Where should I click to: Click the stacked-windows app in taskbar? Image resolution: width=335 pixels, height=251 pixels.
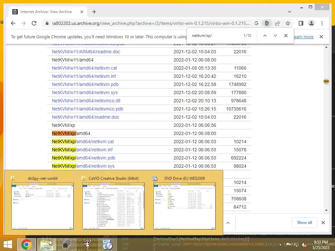(66, 244)
